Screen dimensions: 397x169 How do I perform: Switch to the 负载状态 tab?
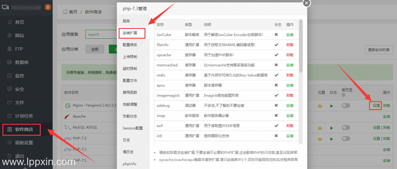[x=133, y=116]
